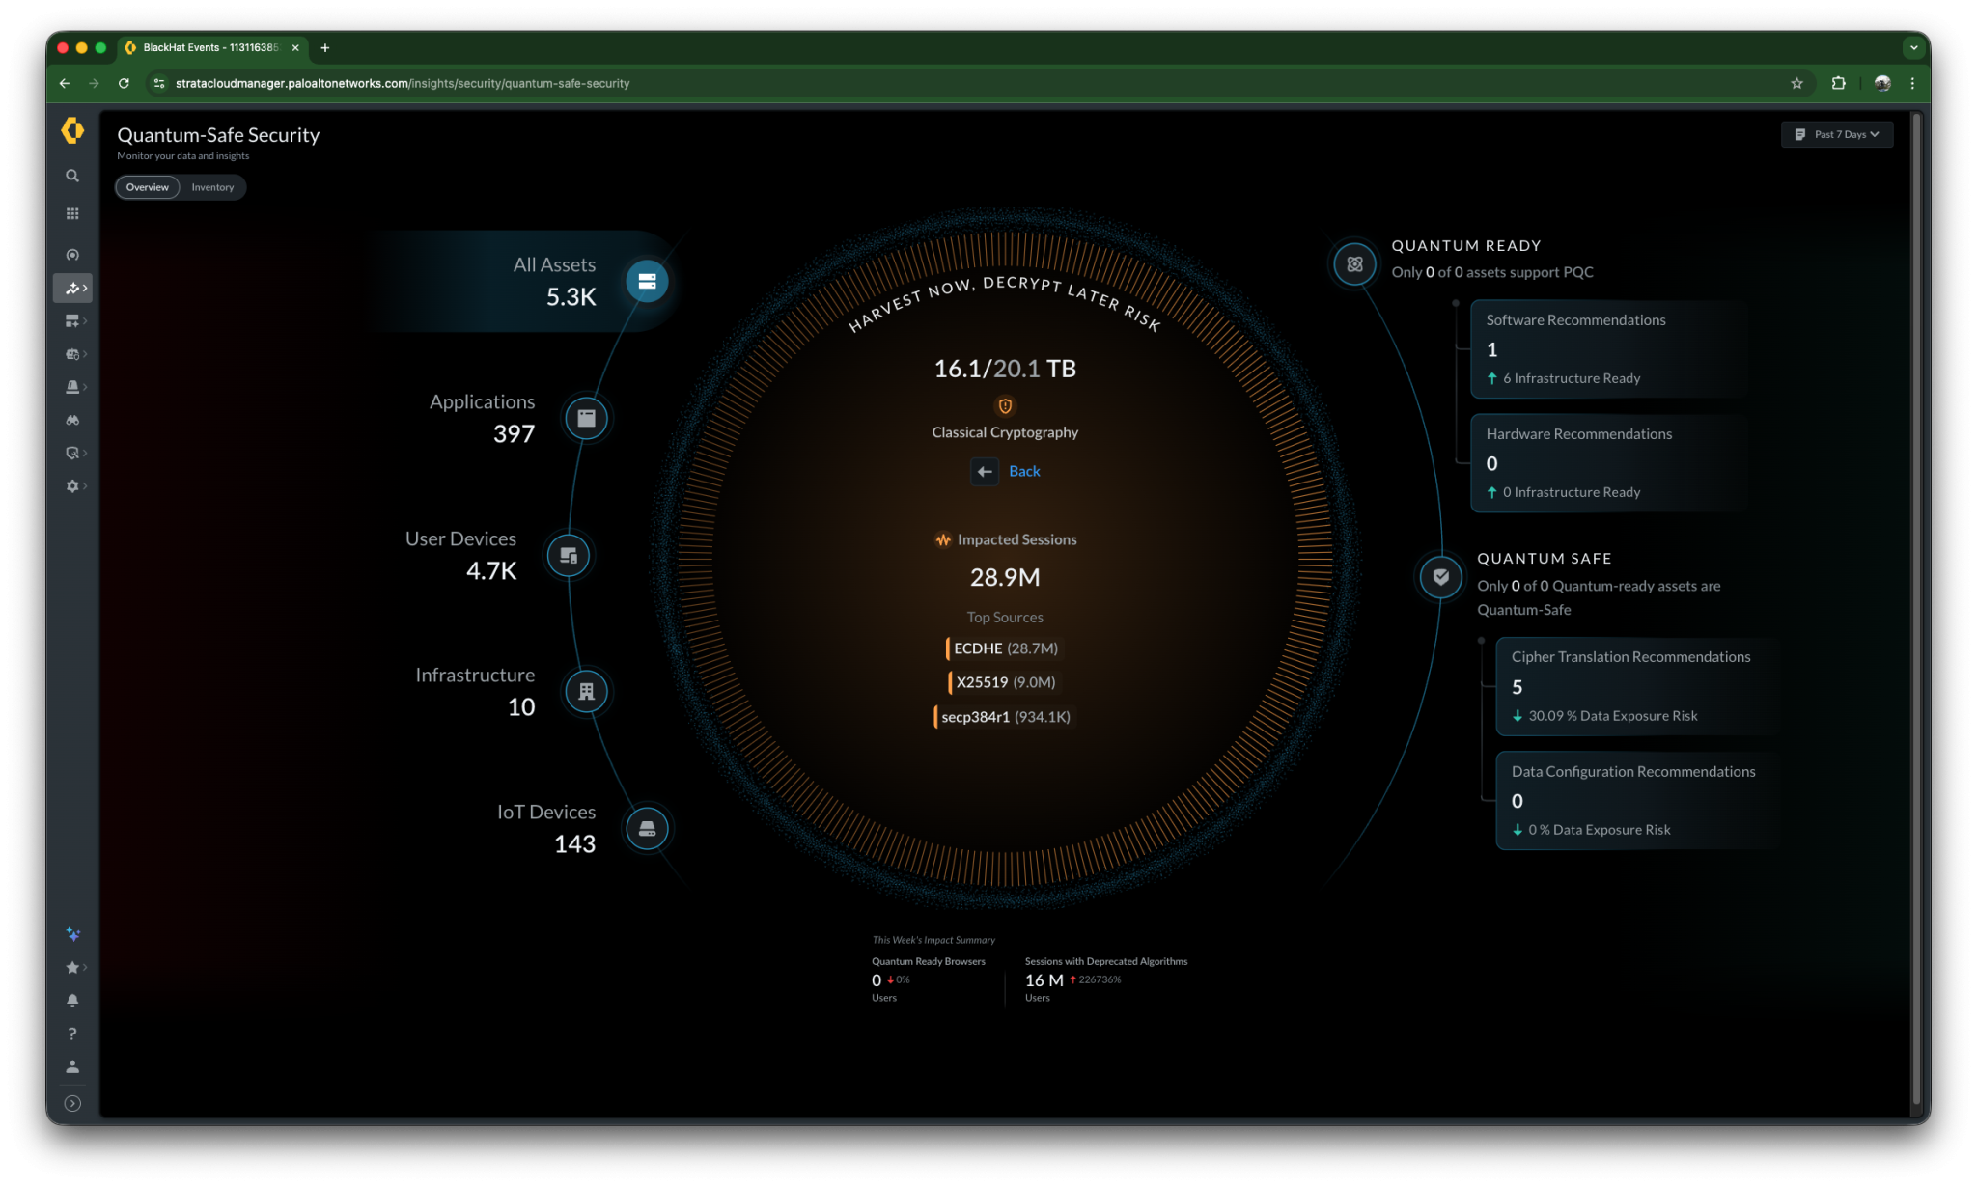1977x1186 pixels.
Task: Switch to the Overview tab
Action: 147,187
